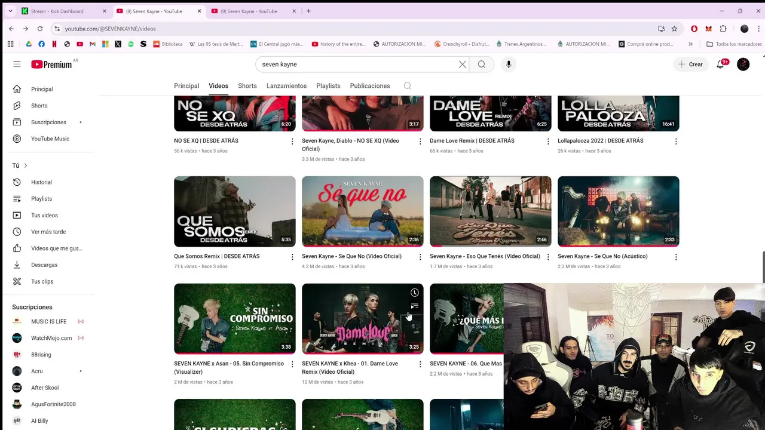Image resolution: width=765 pixels, height=430 pixels.
Task: Play Eso Que Tenés video thumbnail
Action: click(x=491, y=211)
